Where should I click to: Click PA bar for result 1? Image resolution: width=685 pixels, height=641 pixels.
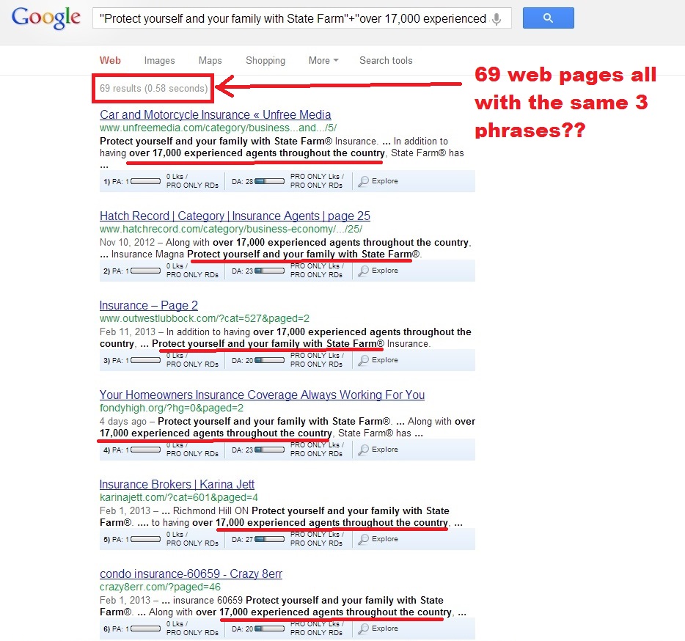[145, 181]
